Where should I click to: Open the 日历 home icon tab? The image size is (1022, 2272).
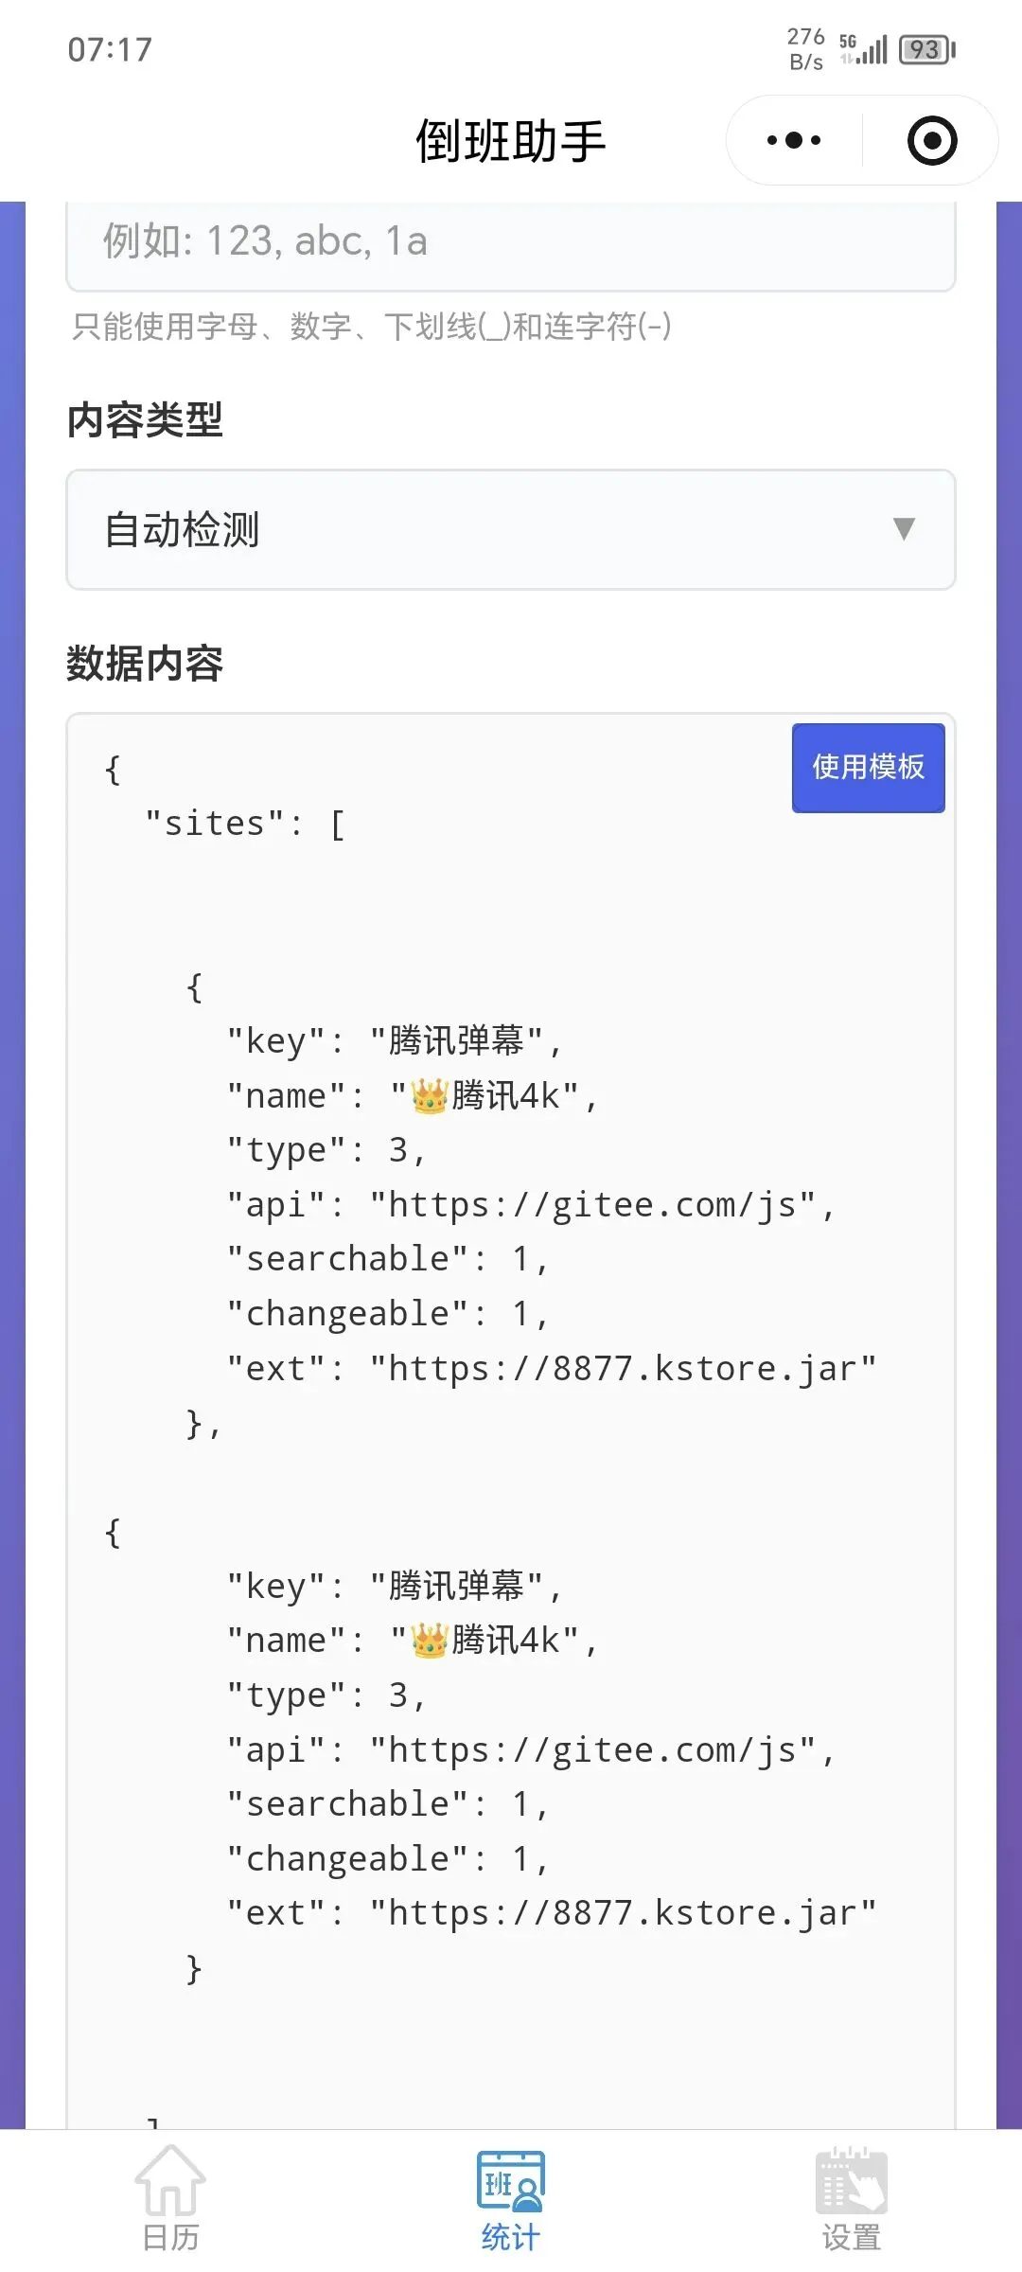tap(170, 2179)
